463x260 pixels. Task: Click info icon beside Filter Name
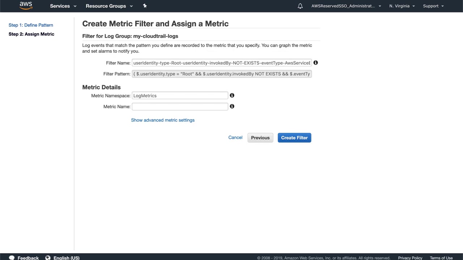coord(315,63)
